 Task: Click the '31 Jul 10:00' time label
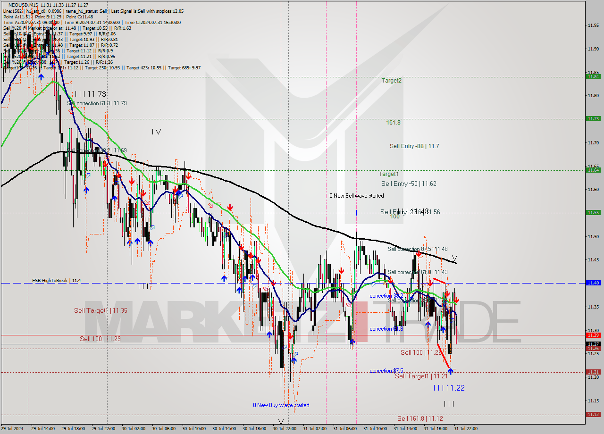(375, 429)
